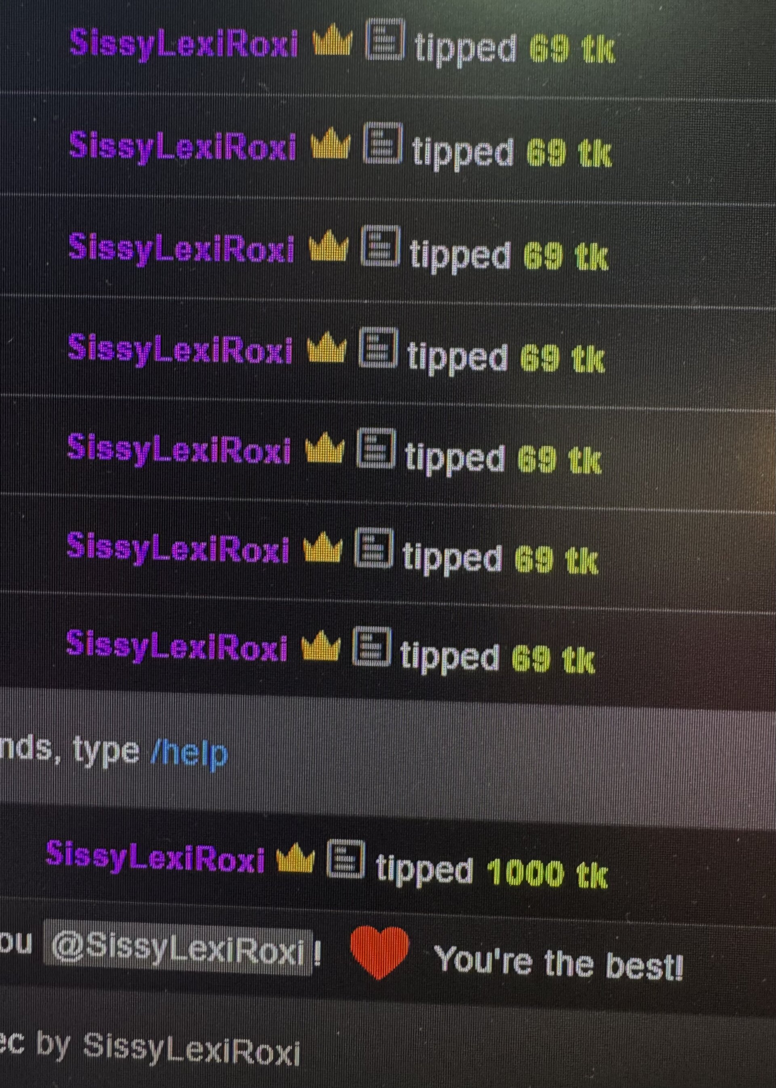
Task: Click the crown icon in the fifth tip message
Action: pyautogui.click(x=325, y=447)
